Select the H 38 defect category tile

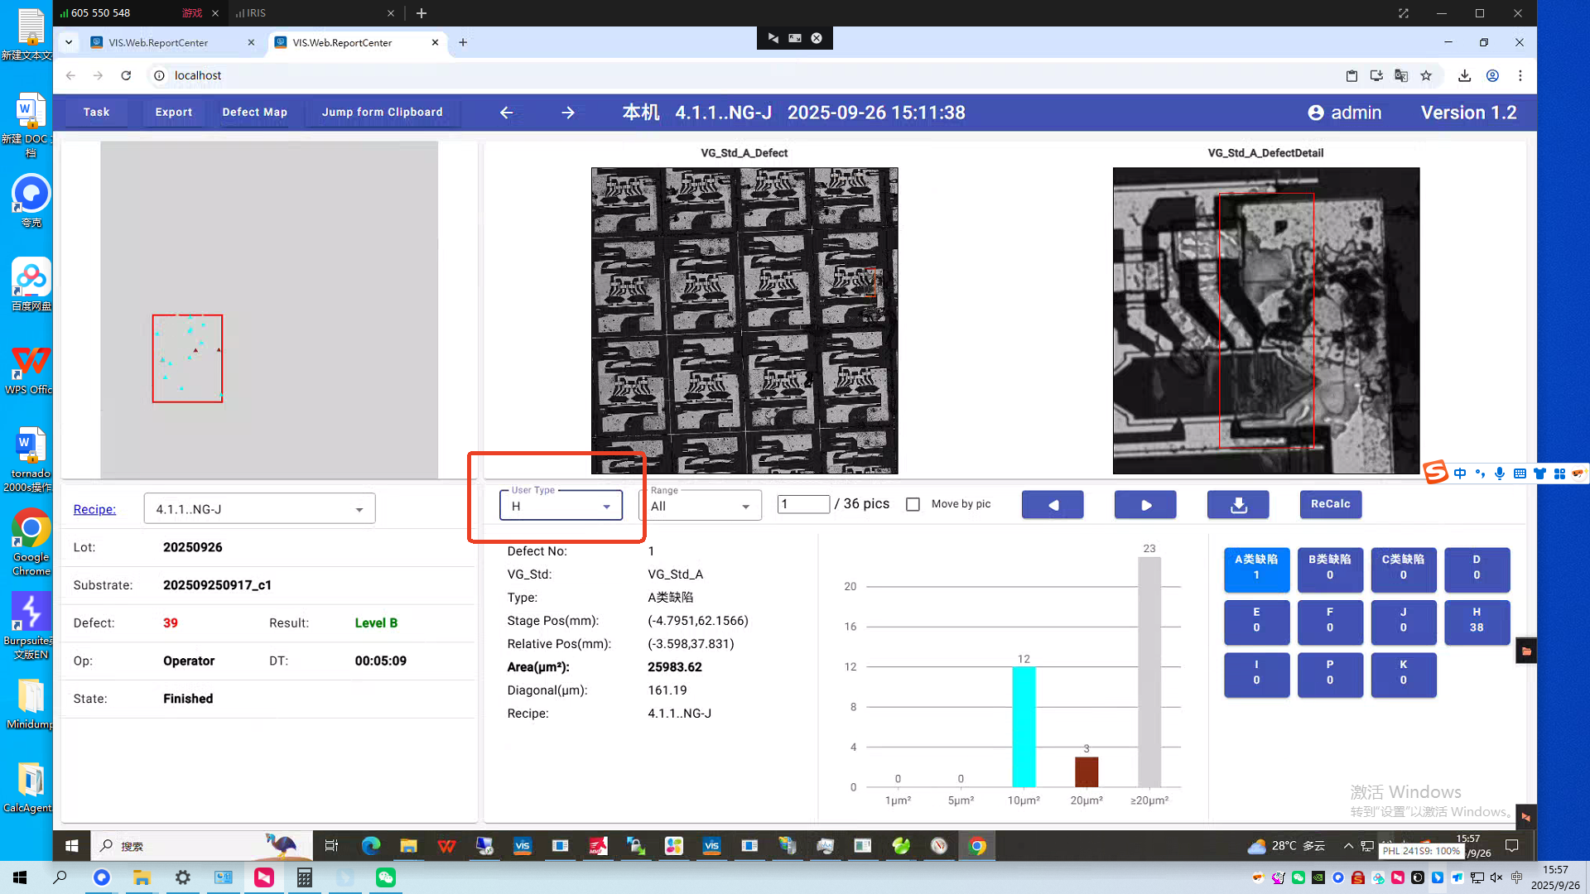click(1477, 621)
